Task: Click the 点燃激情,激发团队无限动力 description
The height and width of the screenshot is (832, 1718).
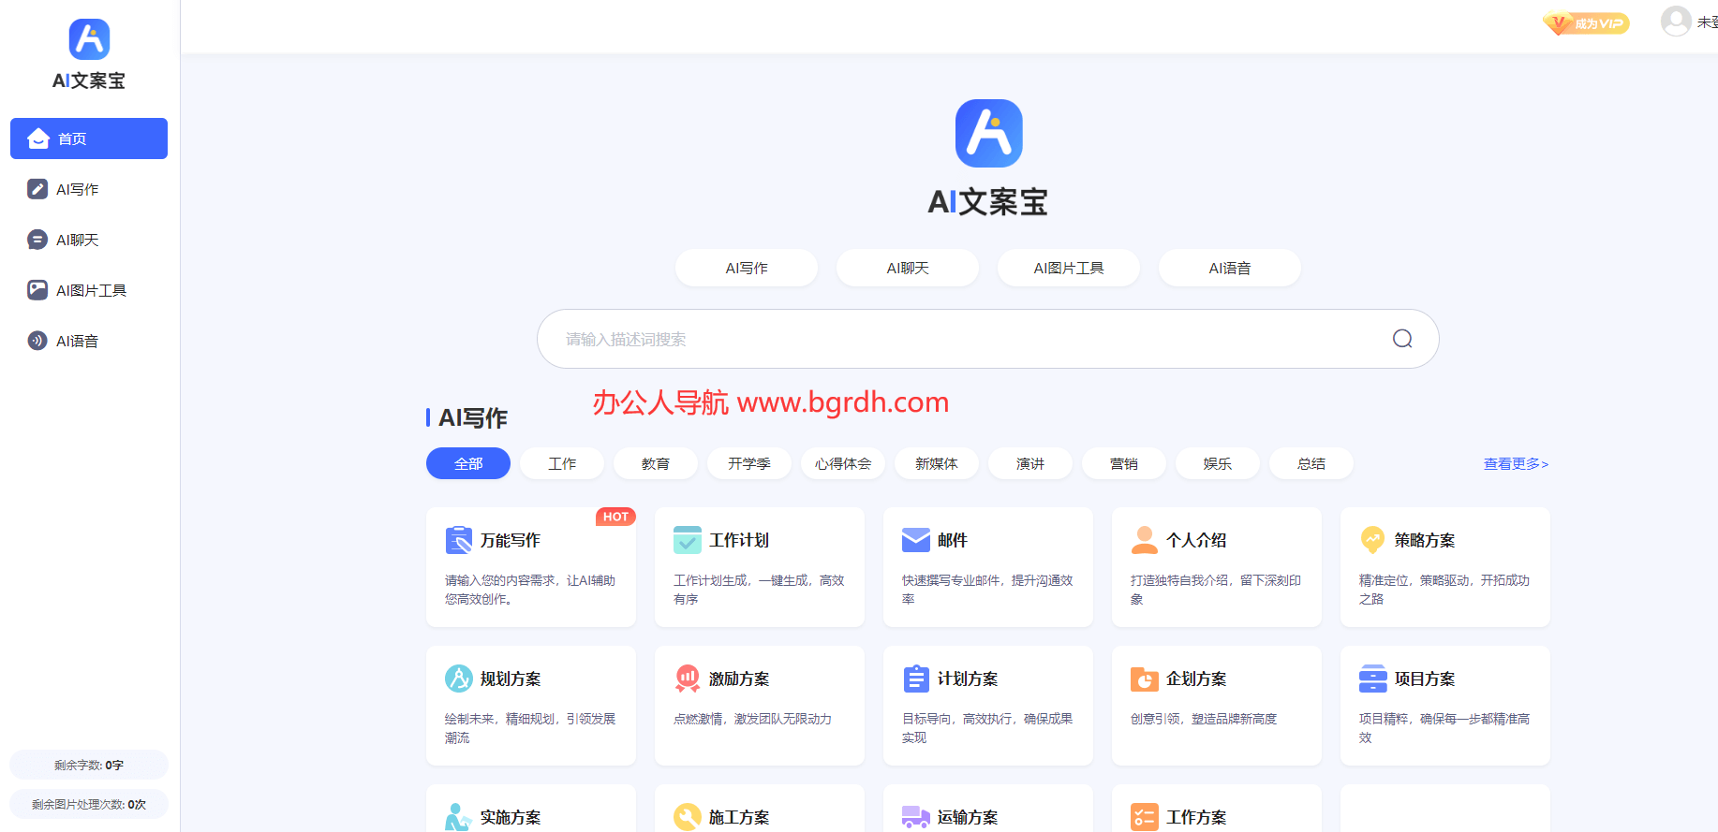Action: coord(752,719)
